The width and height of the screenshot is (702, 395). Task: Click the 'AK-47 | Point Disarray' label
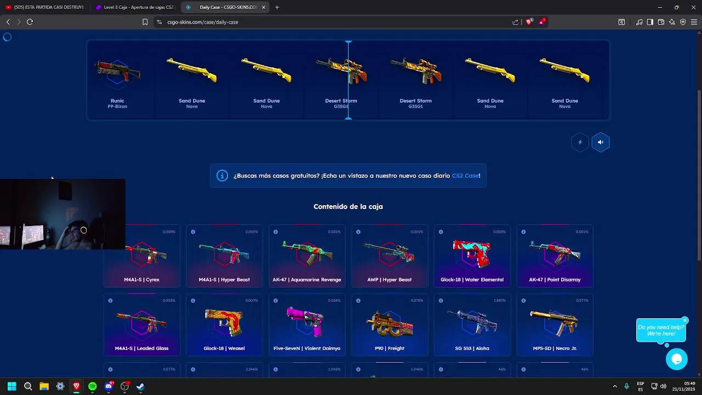554,280
